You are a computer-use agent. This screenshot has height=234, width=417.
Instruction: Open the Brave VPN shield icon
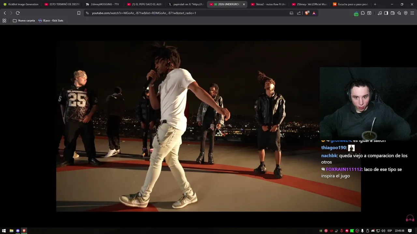[406, 13]
